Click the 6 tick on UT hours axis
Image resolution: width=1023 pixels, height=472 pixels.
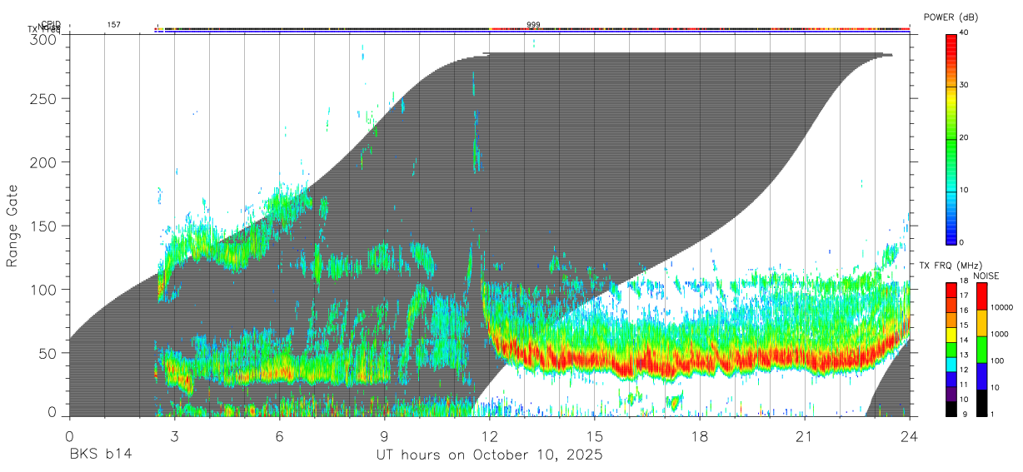[x=279, y=436]
